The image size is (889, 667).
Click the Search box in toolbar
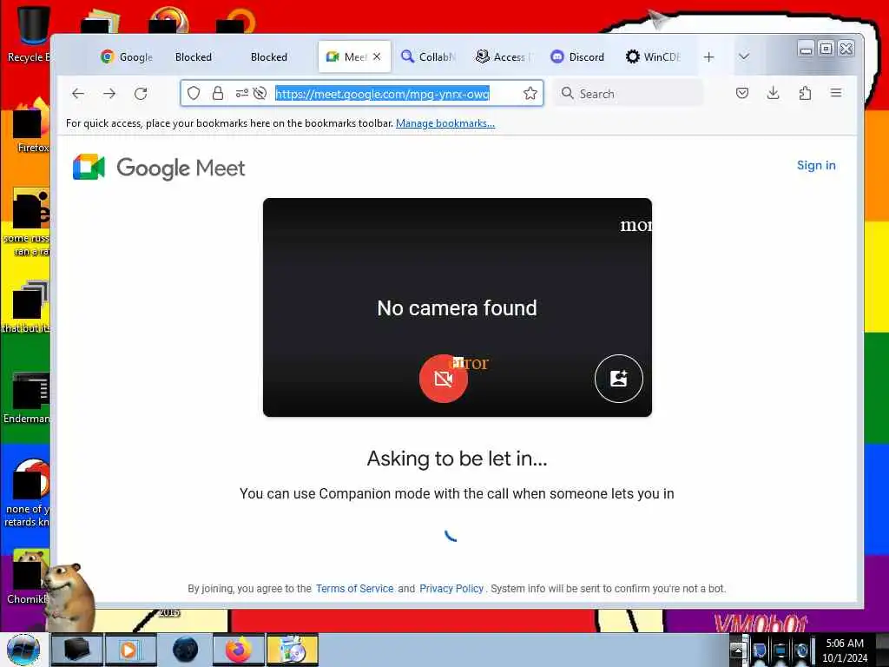(629, 94)
